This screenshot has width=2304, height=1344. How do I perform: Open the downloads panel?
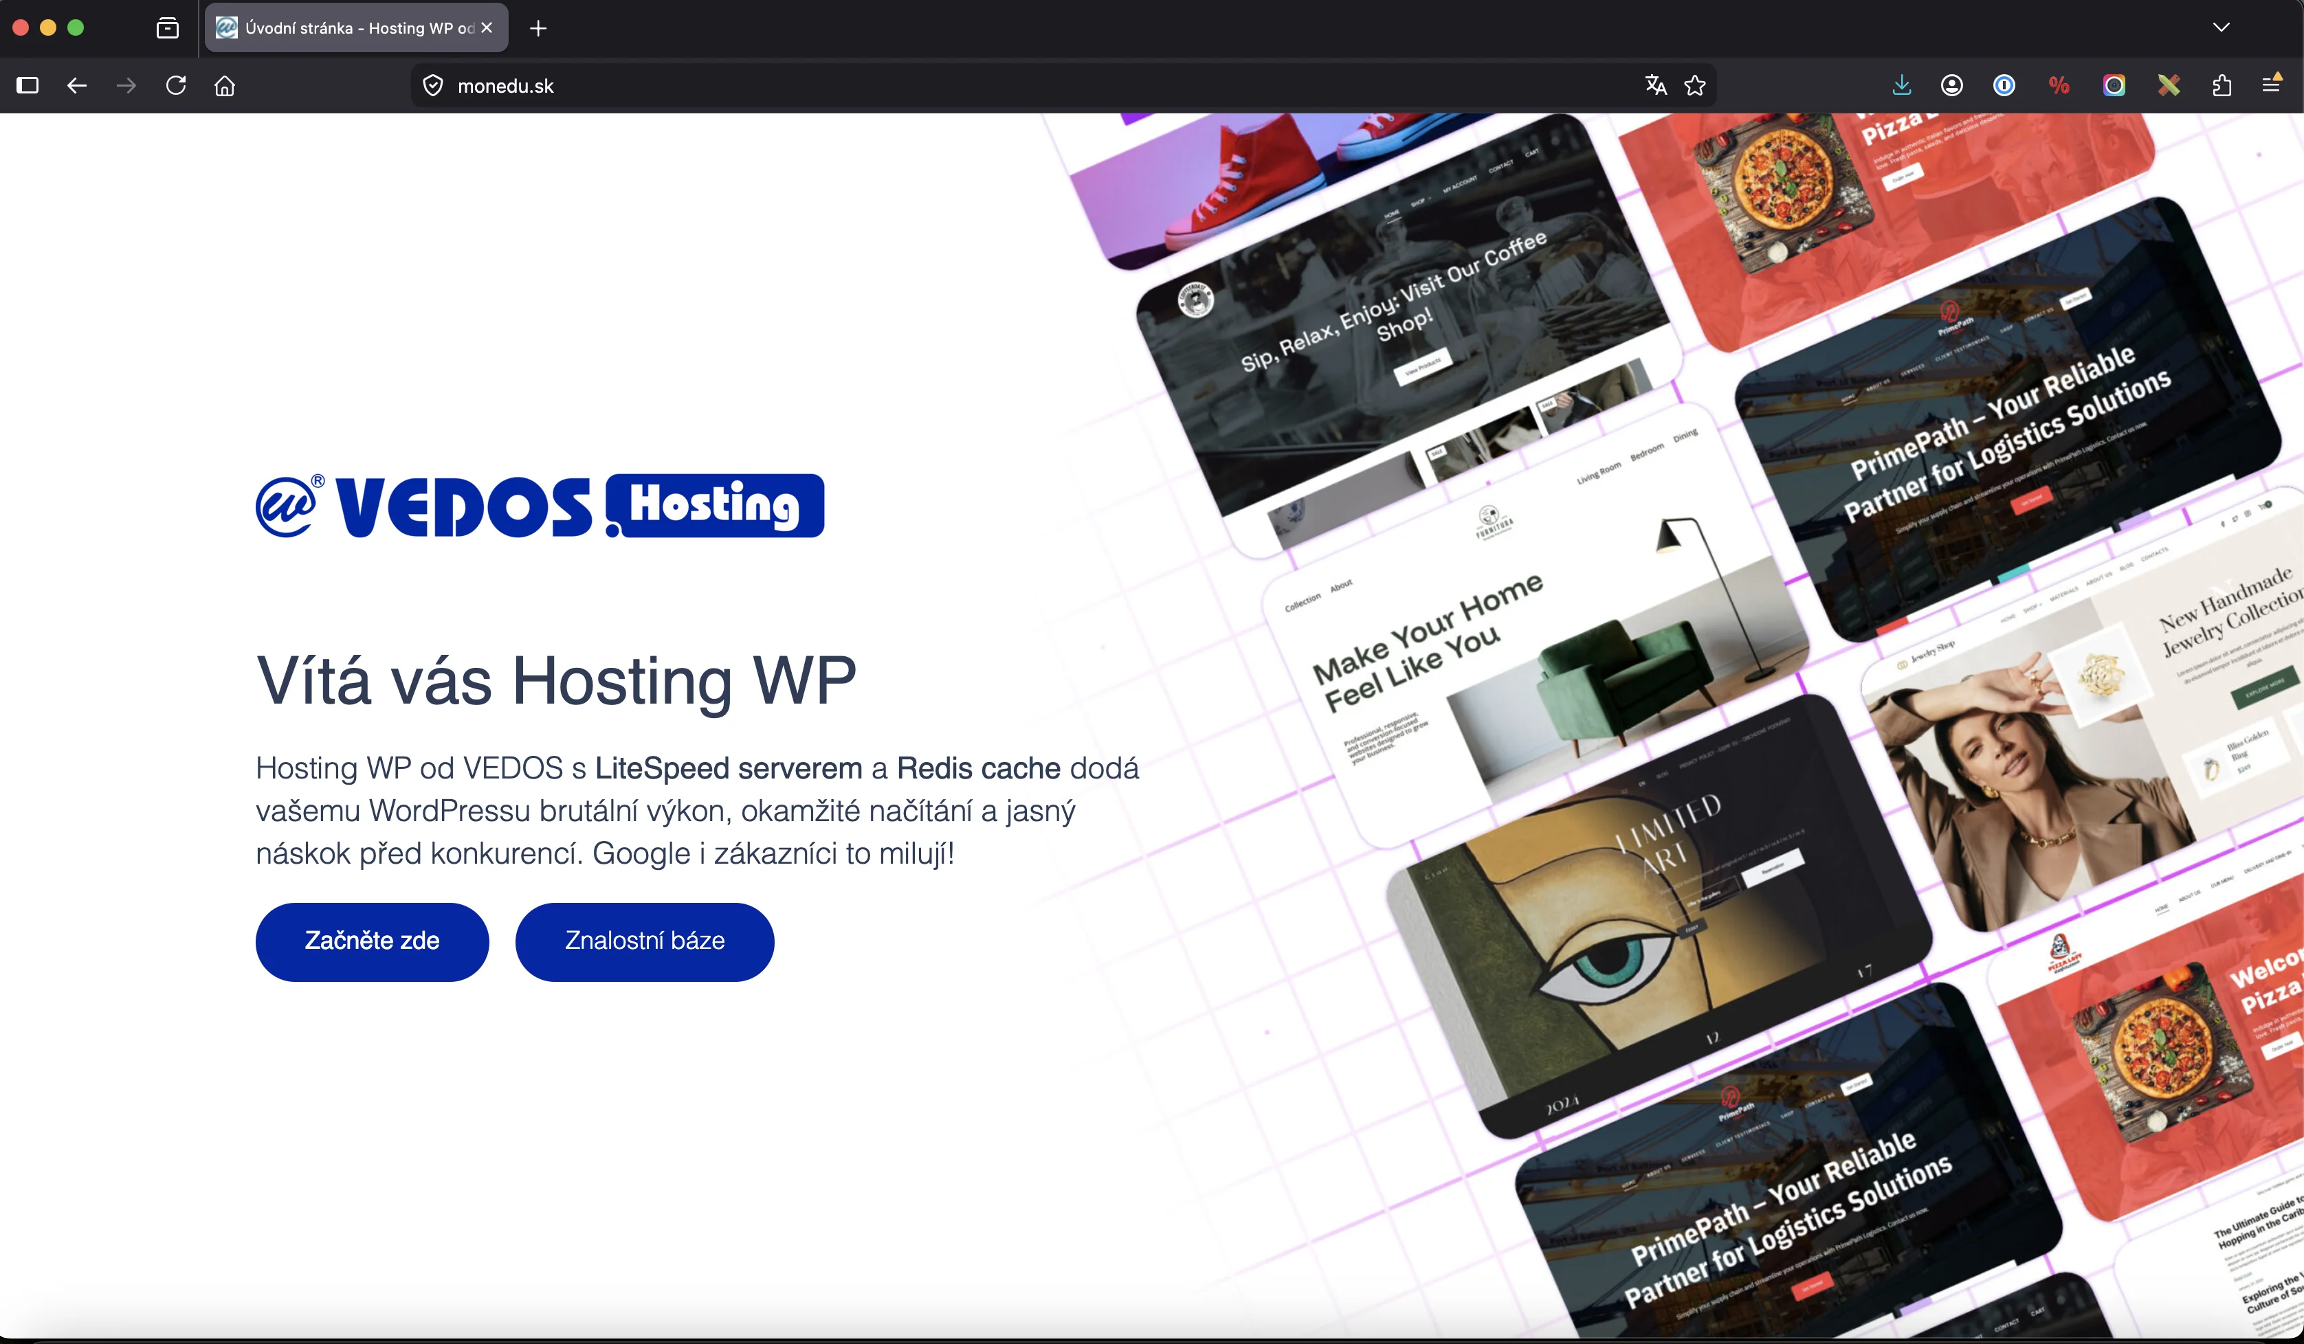click(x=1902, y=86)
